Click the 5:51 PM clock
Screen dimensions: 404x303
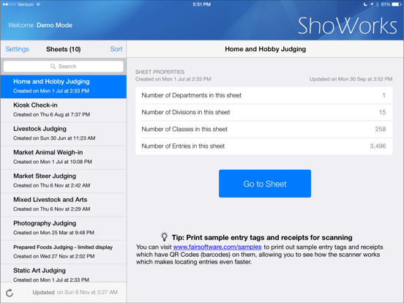coord(202,4)
